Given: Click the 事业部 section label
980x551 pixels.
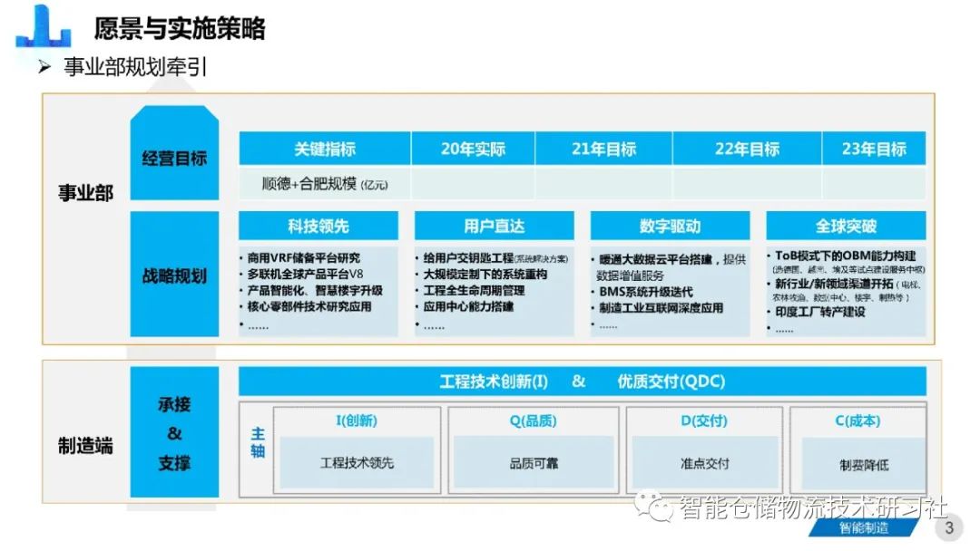Looking at the screenshot, I should tap(85, 193).
